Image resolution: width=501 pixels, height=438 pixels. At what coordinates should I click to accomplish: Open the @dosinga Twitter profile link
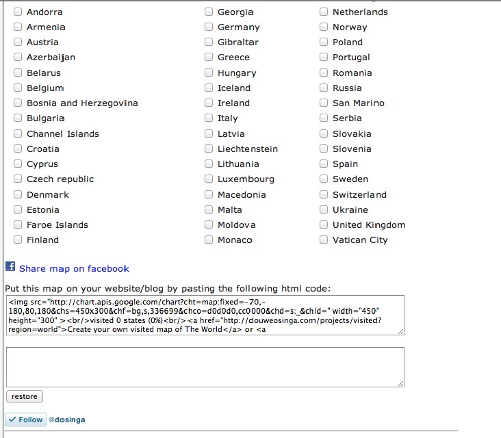point(66,420)
